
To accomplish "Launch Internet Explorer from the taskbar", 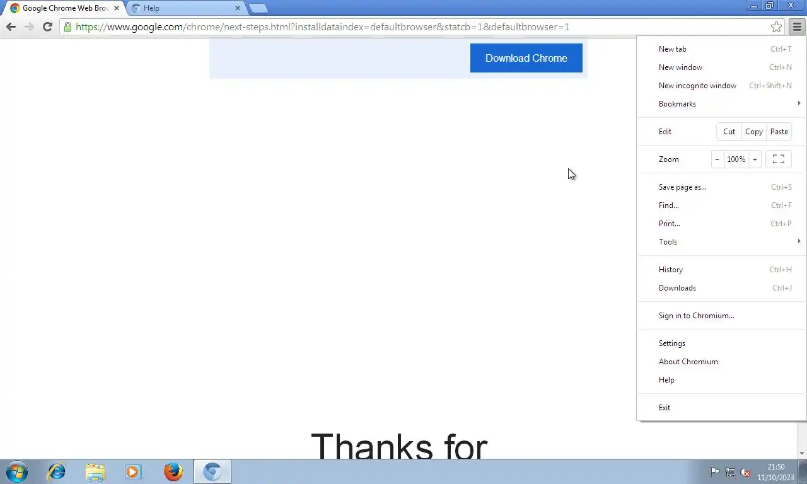I will pyautogui.click(x=57, y=471).
